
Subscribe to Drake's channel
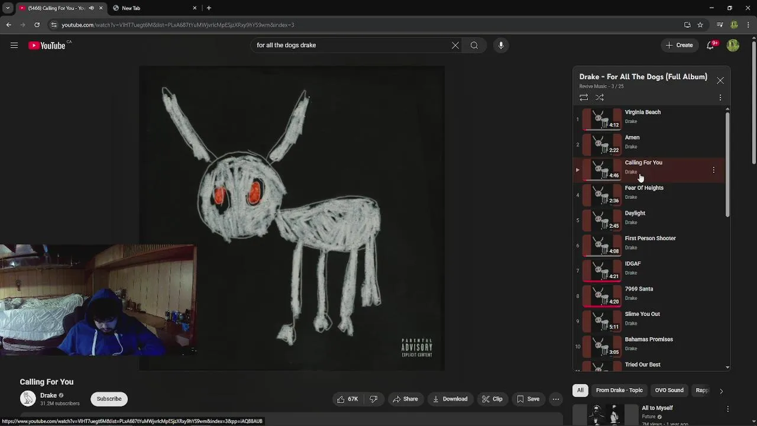(x=109, y=399)
